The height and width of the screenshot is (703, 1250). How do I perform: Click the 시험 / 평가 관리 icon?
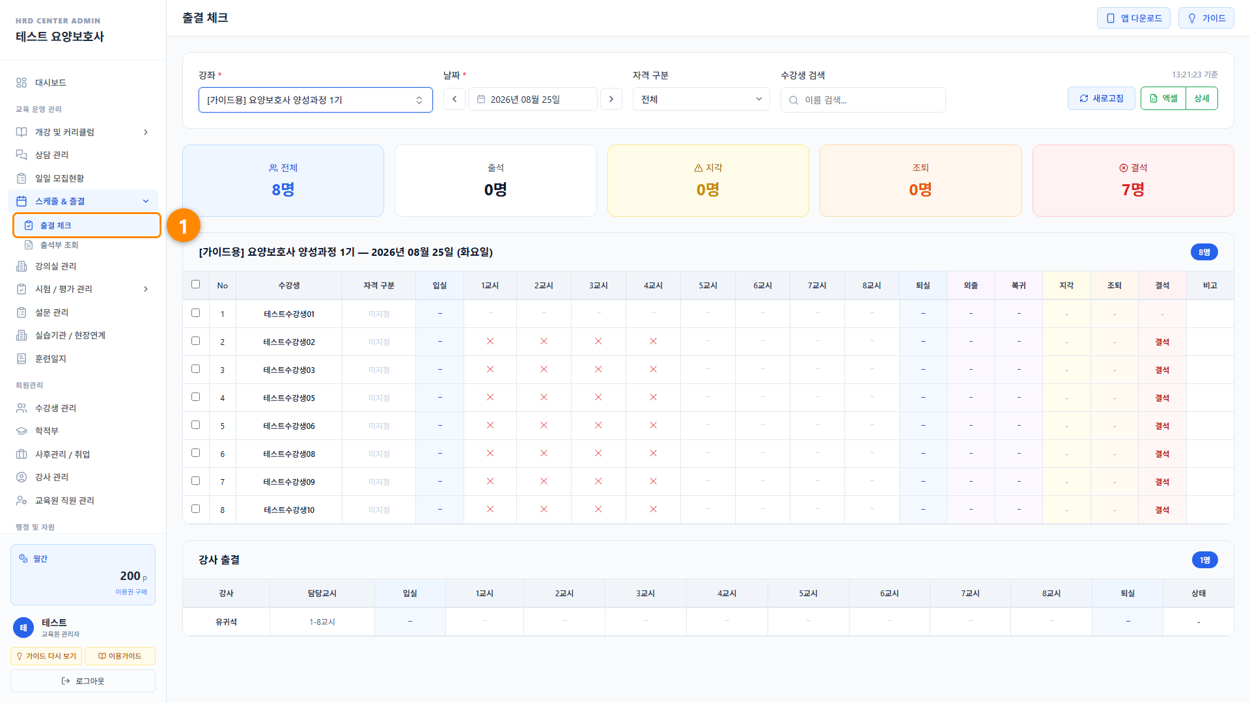pos(21,289)
